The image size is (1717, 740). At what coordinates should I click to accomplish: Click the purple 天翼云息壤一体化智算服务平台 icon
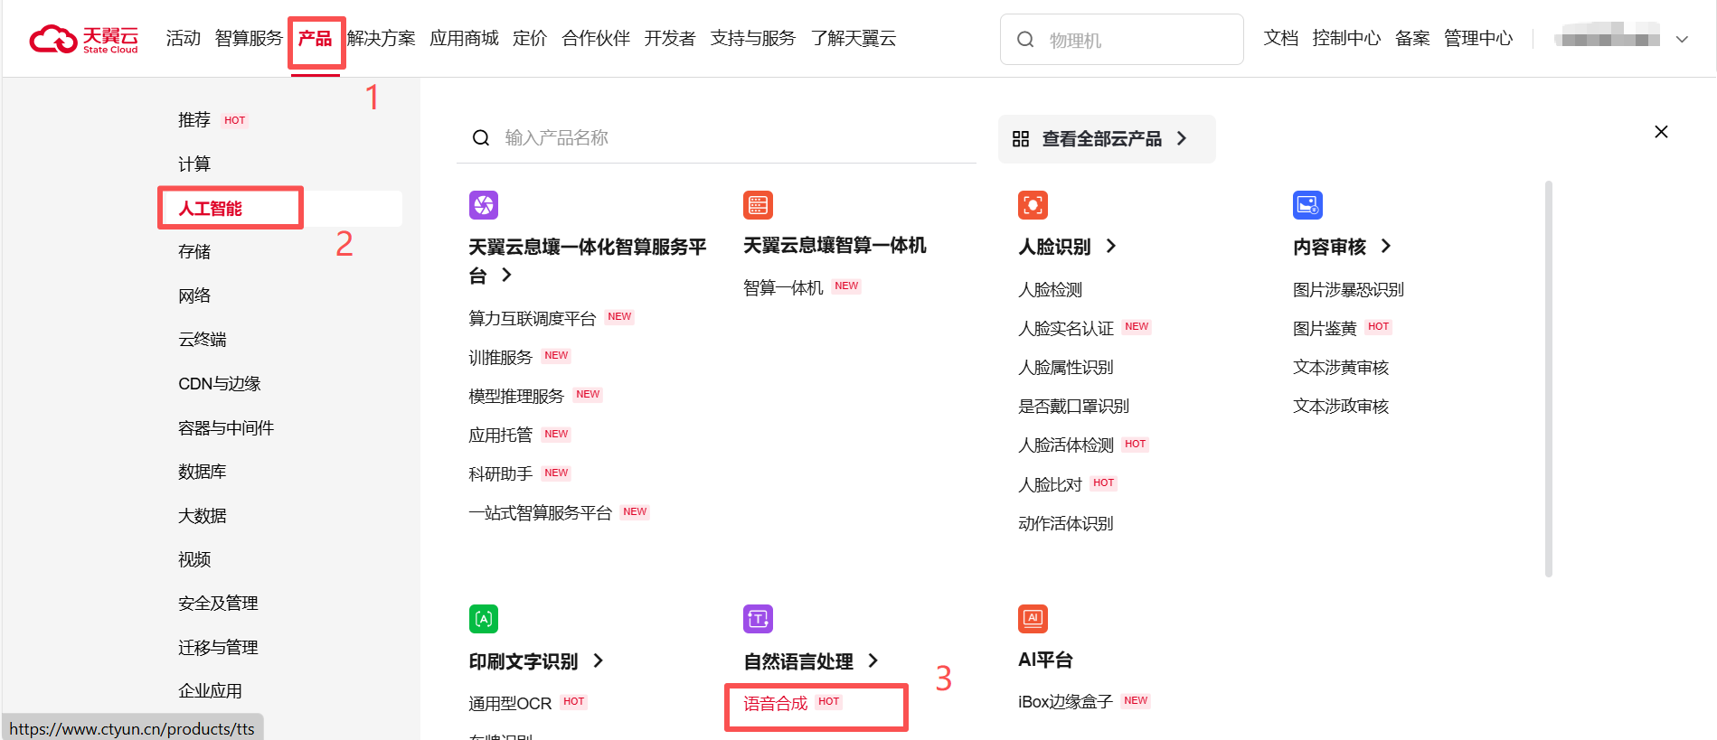pos(484,205)
